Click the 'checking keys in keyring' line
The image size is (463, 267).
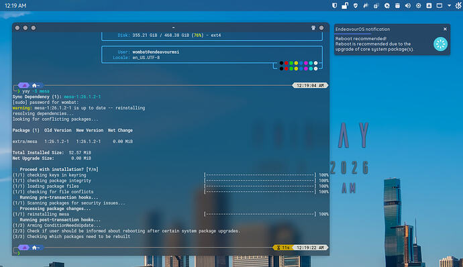point(49,175)
